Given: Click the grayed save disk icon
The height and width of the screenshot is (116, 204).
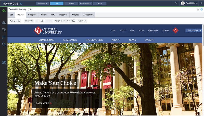Looking at the screenshot, I should click(37, 21).
